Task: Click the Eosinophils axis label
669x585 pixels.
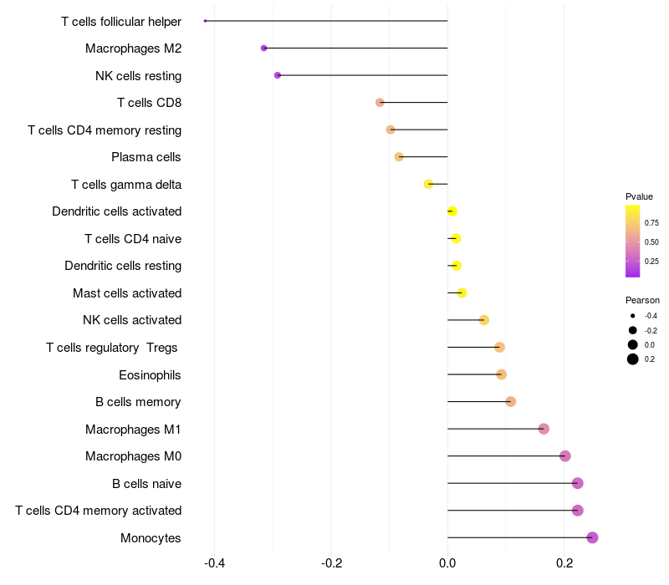Action: 150,374
